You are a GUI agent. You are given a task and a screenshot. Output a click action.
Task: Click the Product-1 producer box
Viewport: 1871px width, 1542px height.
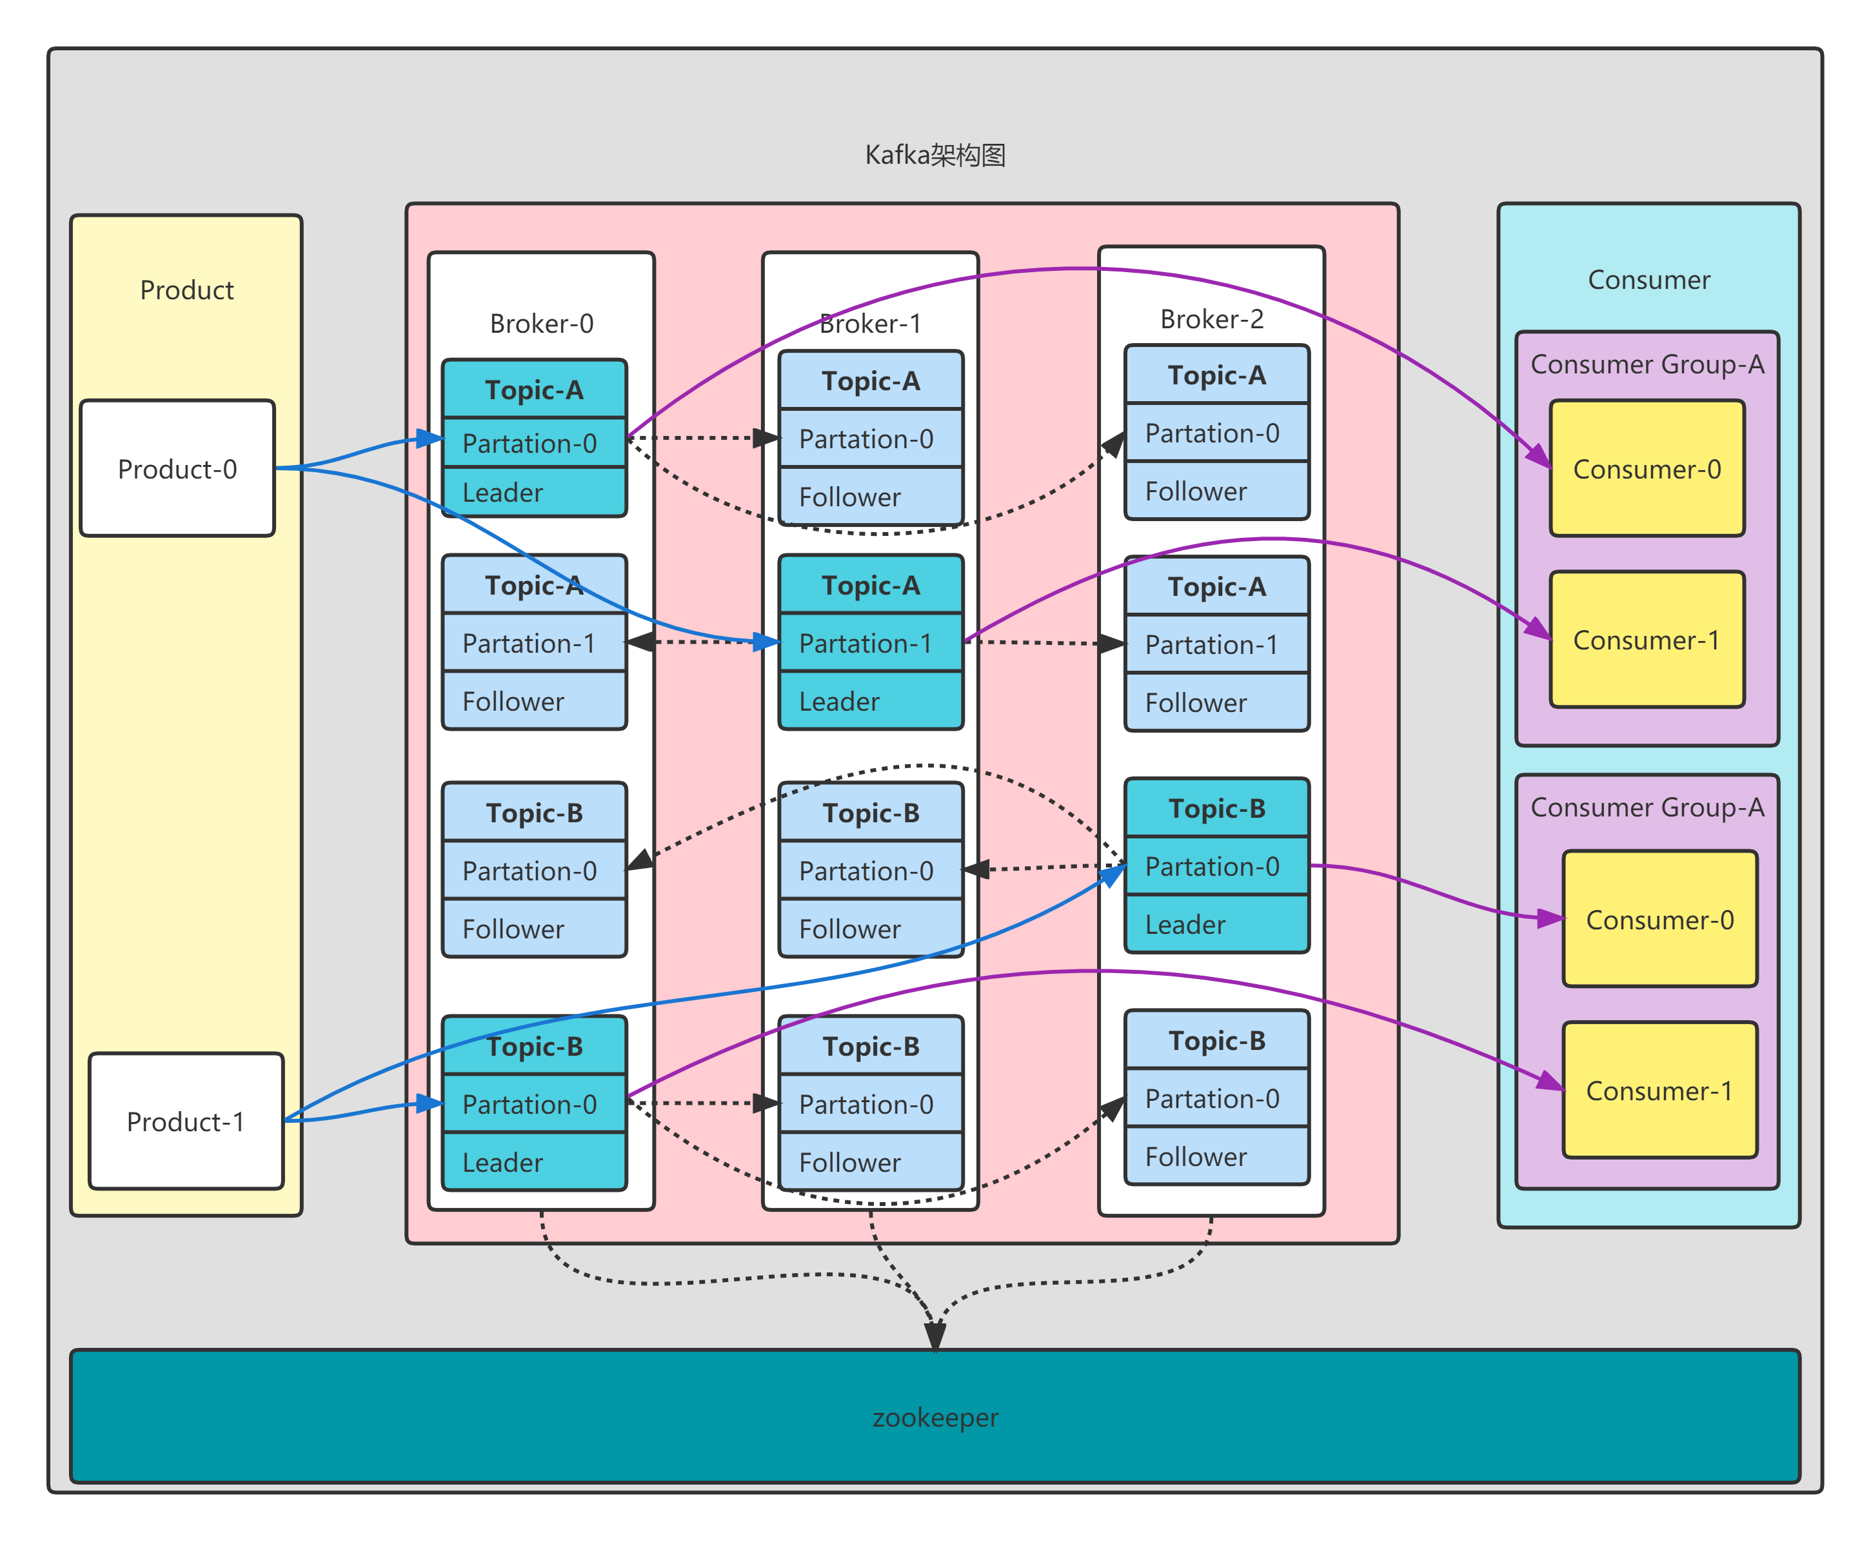tap(186, 1121)
